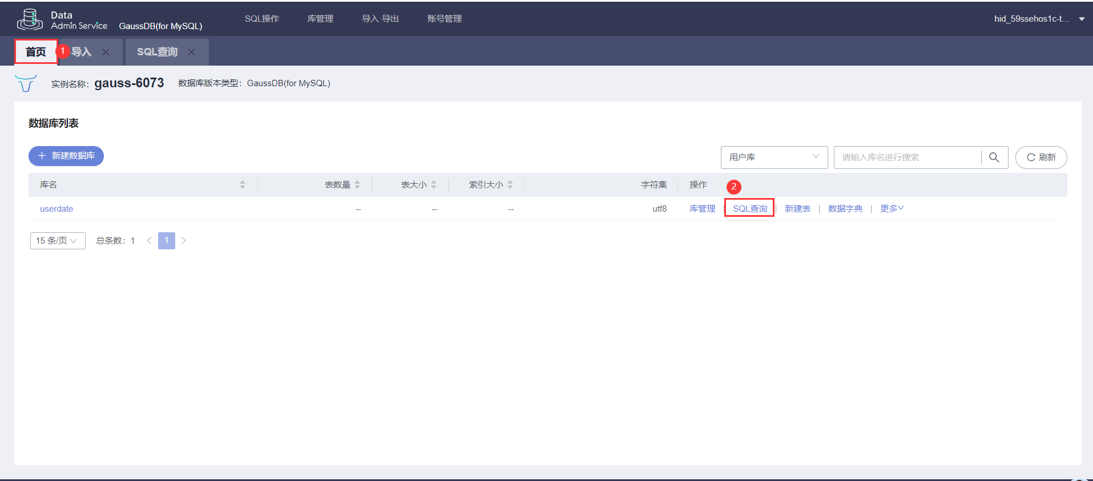Viewport: 1093px width, 481px height.
Task: Sort the list by 表数量 column
Action: point(357,185)
